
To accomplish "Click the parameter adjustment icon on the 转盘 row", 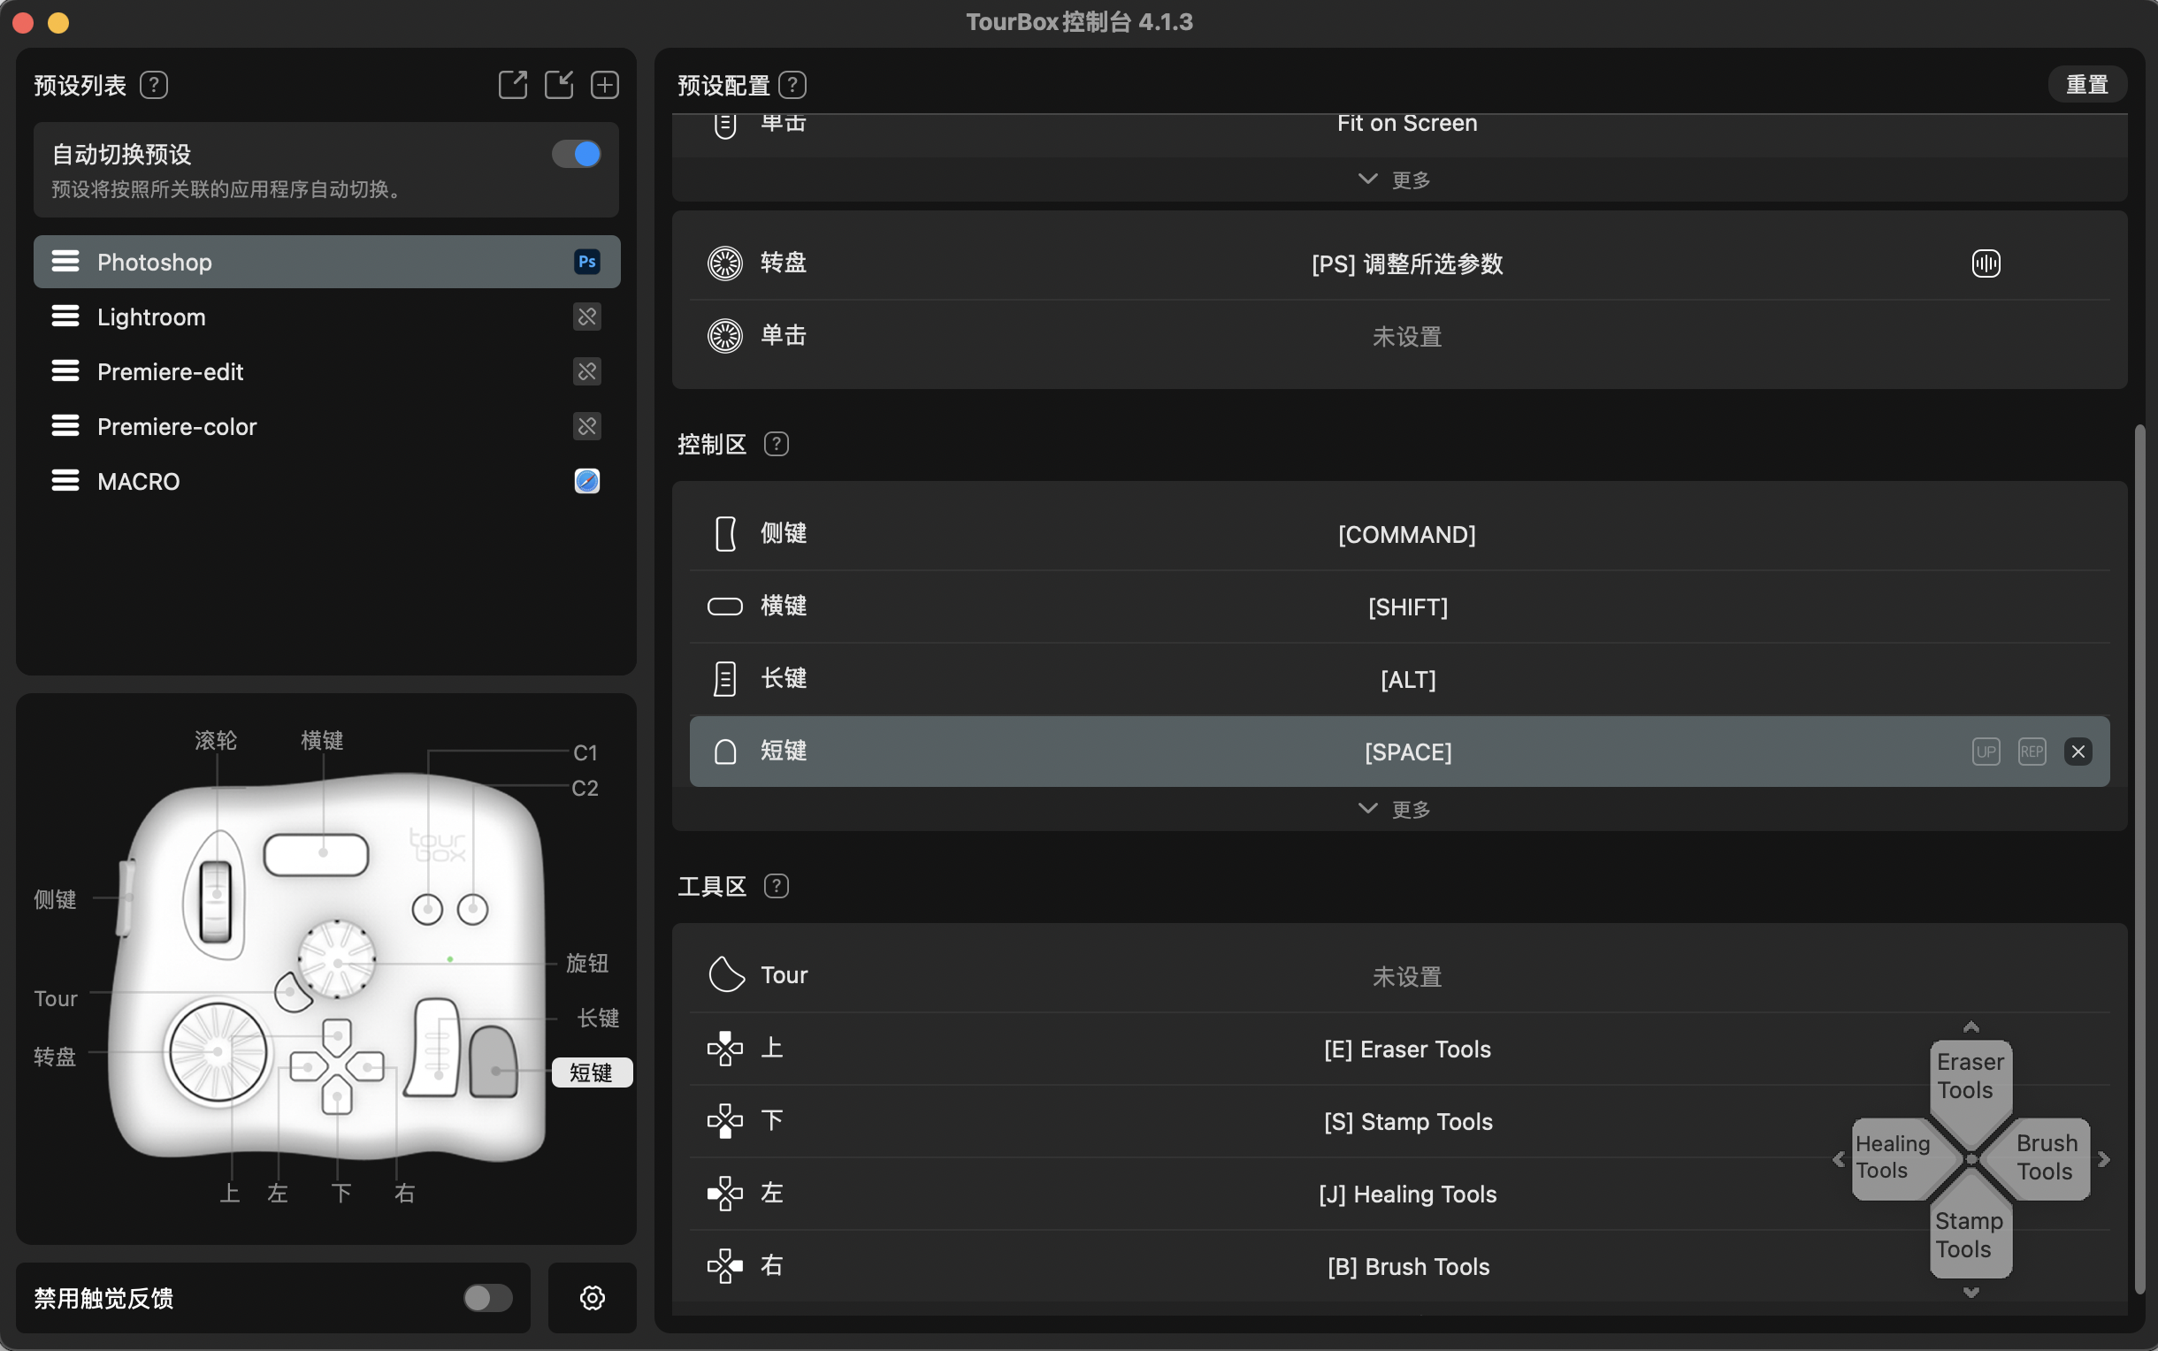I will (x=1985, y=263).
